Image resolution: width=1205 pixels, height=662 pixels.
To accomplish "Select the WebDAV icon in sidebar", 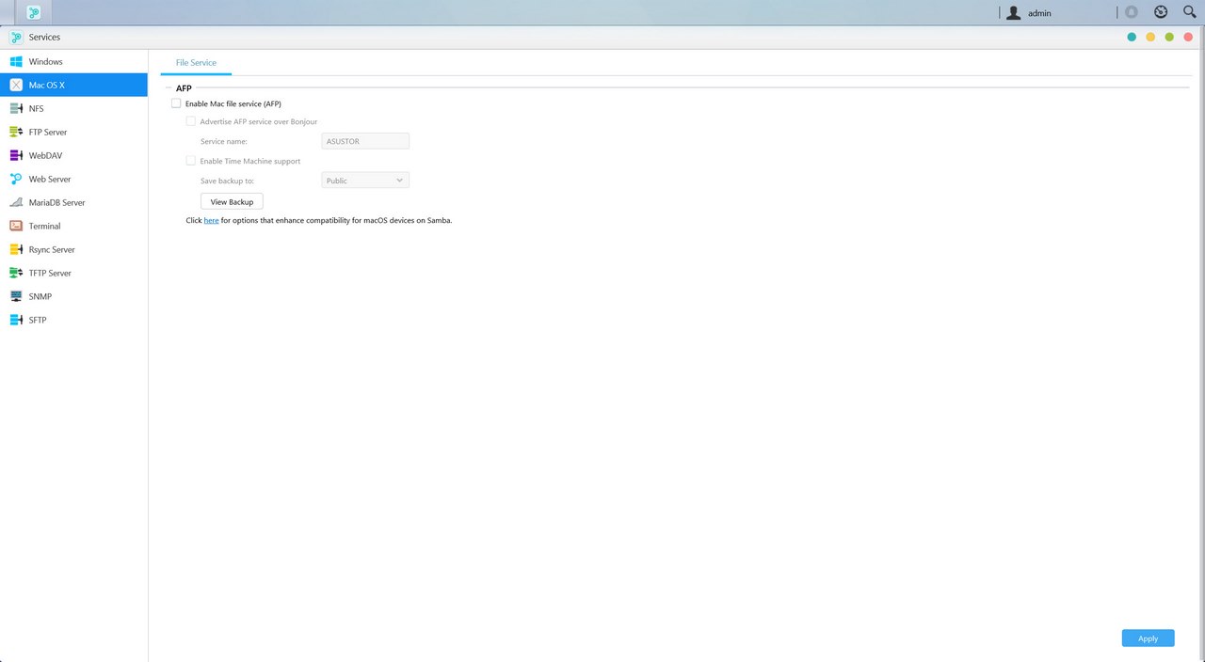I will pos(16,155).
